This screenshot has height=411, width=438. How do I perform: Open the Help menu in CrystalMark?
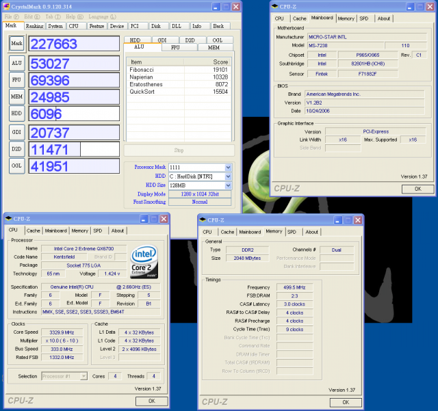[x=75, y=16]
